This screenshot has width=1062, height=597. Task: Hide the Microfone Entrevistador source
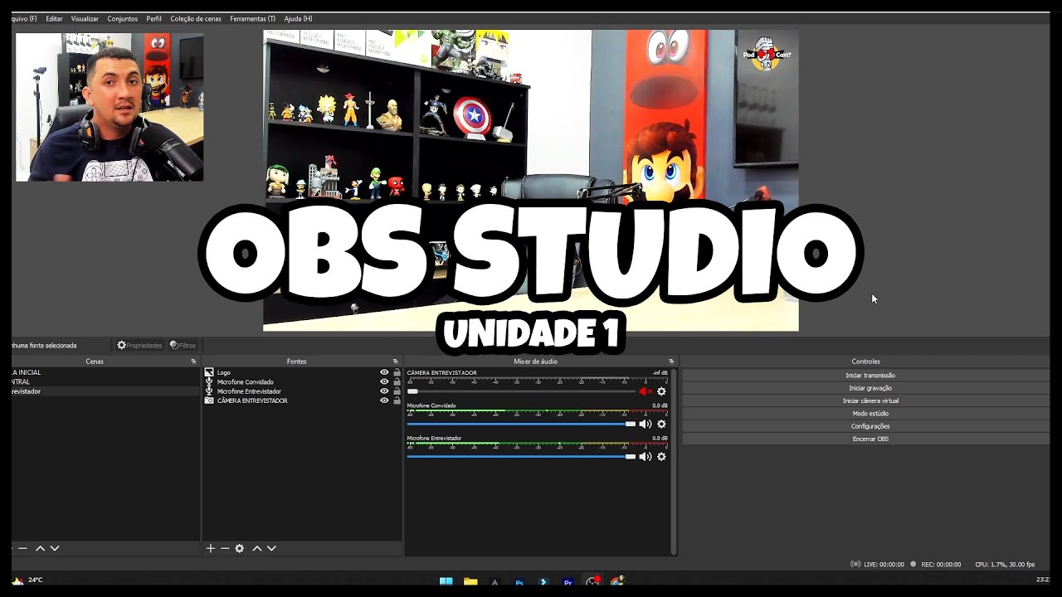coord(384,391)
